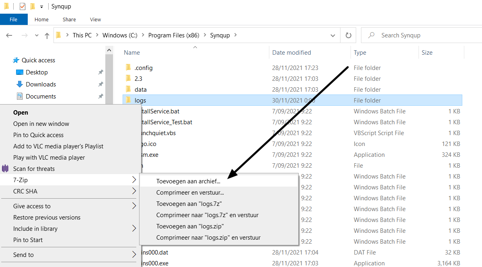The image size is (482, 267).
Task: Expand the Give access to submenu
Action: click(70, 206)
